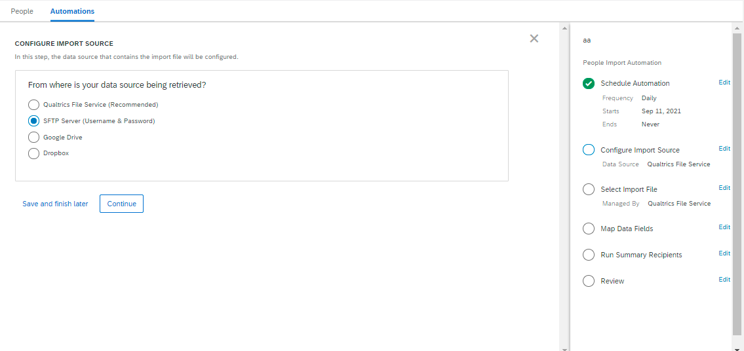Open the Automations tab

72,11
